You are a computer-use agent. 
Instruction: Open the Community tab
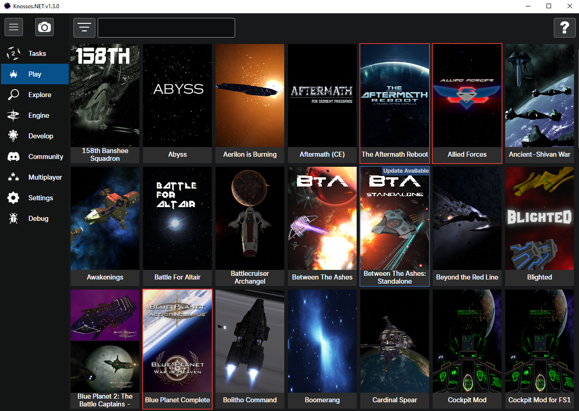tap(35, 157)
